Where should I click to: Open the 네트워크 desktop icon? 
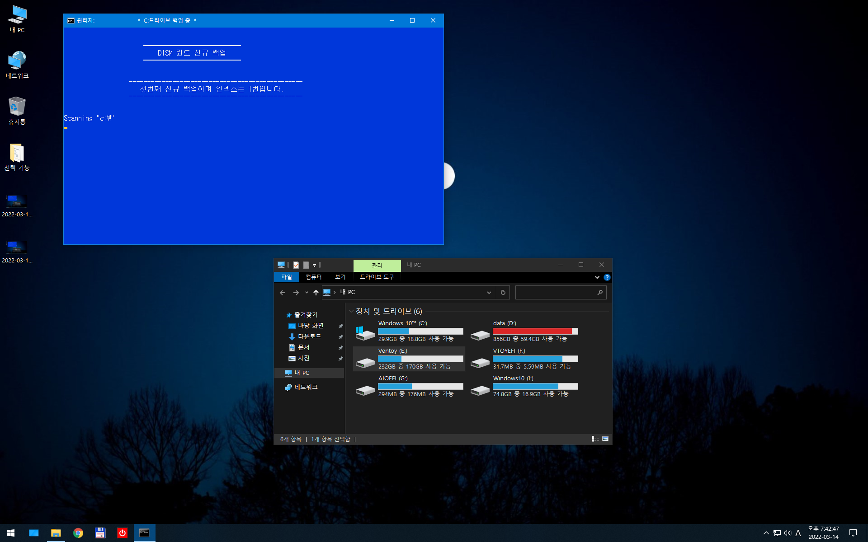[x=17, y=65]
